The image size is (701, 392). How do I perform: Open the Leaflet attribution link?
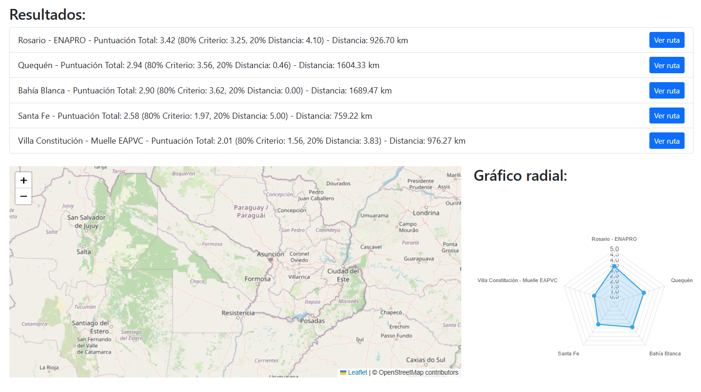[x=357, y=372]
